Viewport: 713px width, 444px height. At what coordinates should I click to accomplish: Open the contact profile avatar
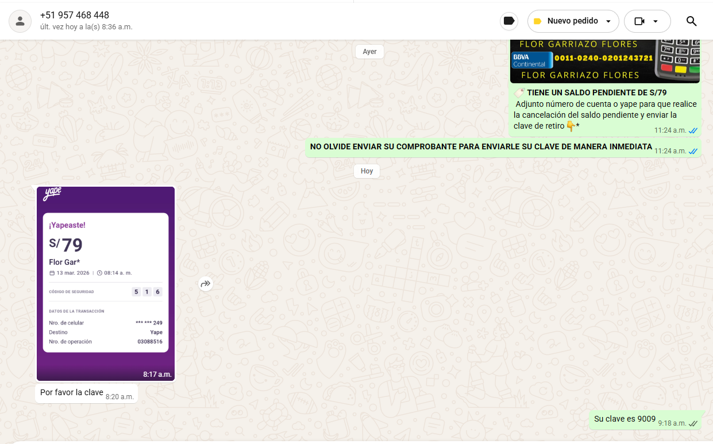(x=20, y=21)
